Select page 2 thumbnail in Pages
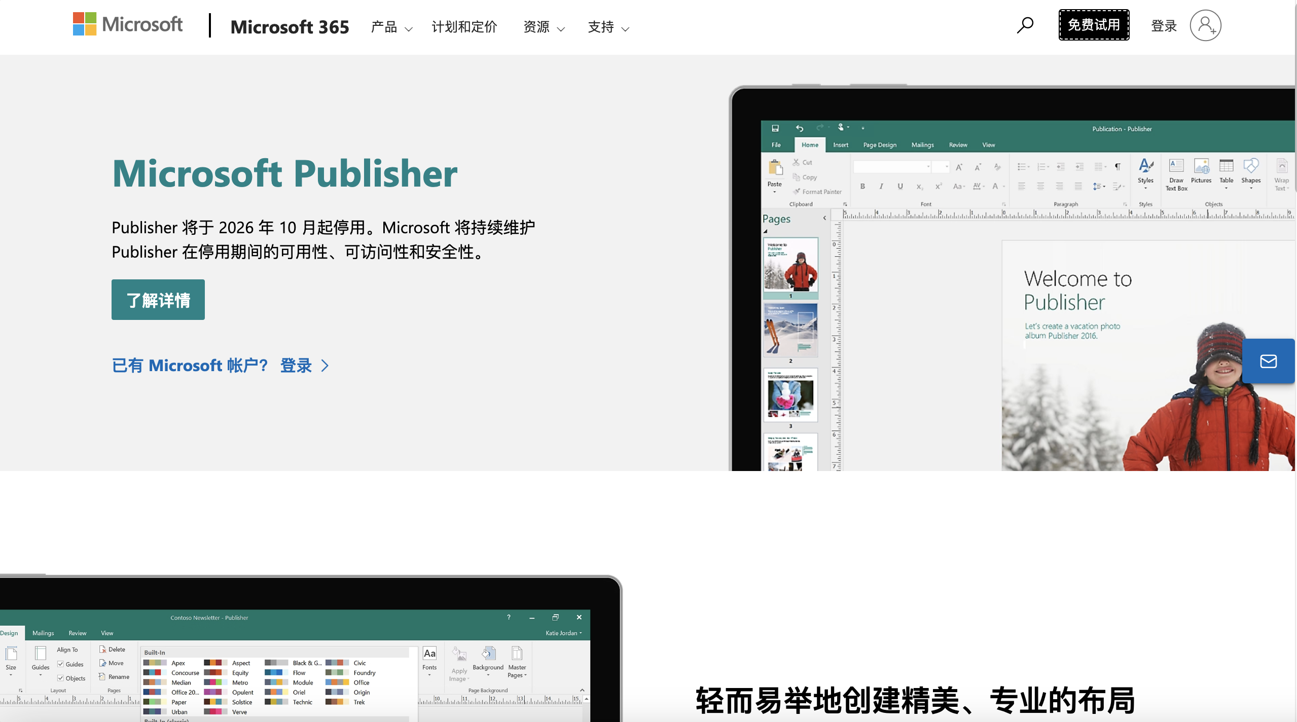The image size is (1297, 722). click(x=790, y=330)
